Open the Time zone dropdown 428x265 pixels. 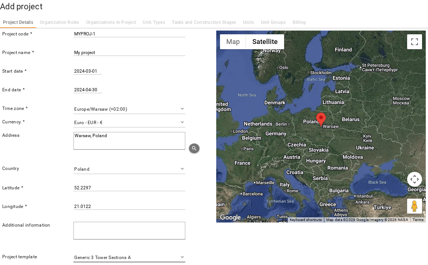click(x=129, y=109)
